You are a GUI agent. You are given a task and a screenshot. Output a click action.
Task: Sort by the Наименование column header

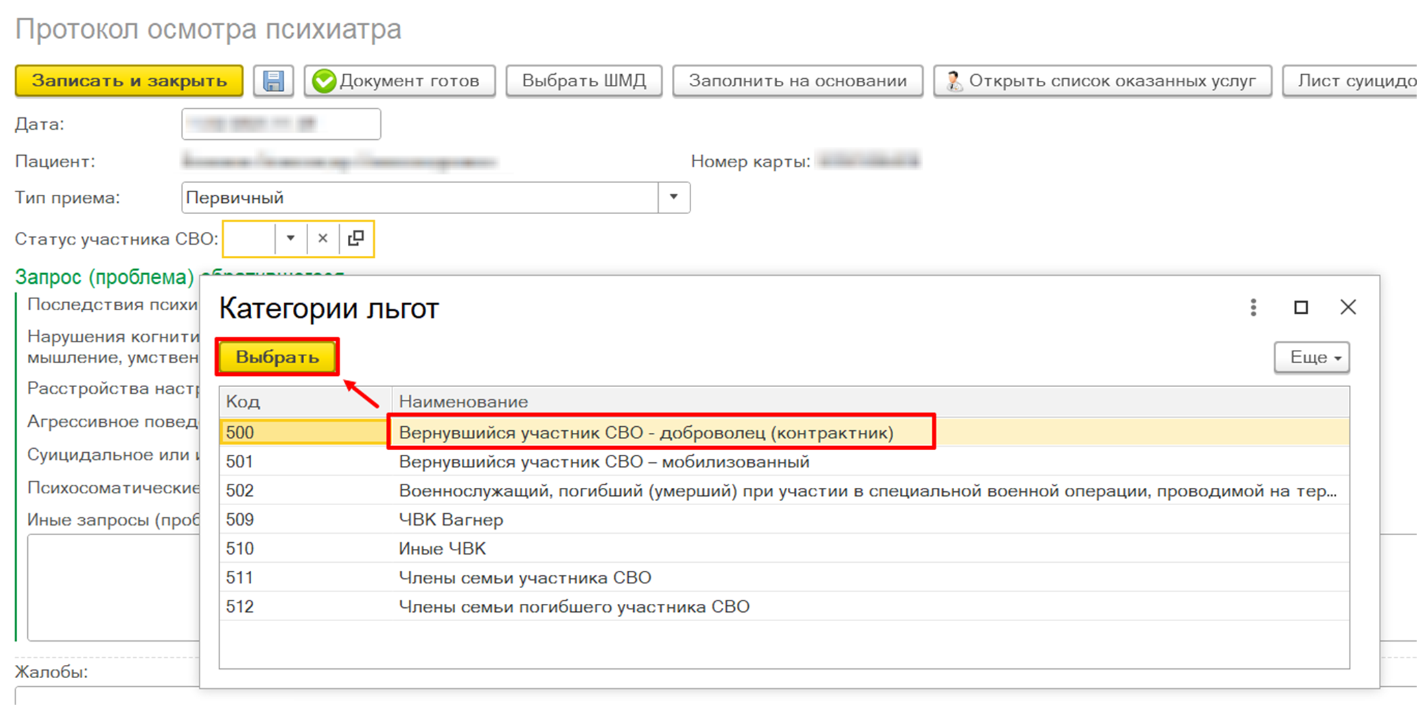pyautogui.click(x=464, y=402)
